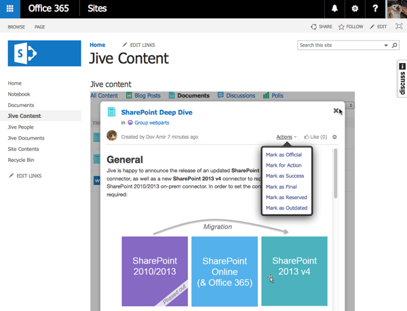Click into the Search this site field
The width and height of the screenshot is (407, 311).
point(340,45)
